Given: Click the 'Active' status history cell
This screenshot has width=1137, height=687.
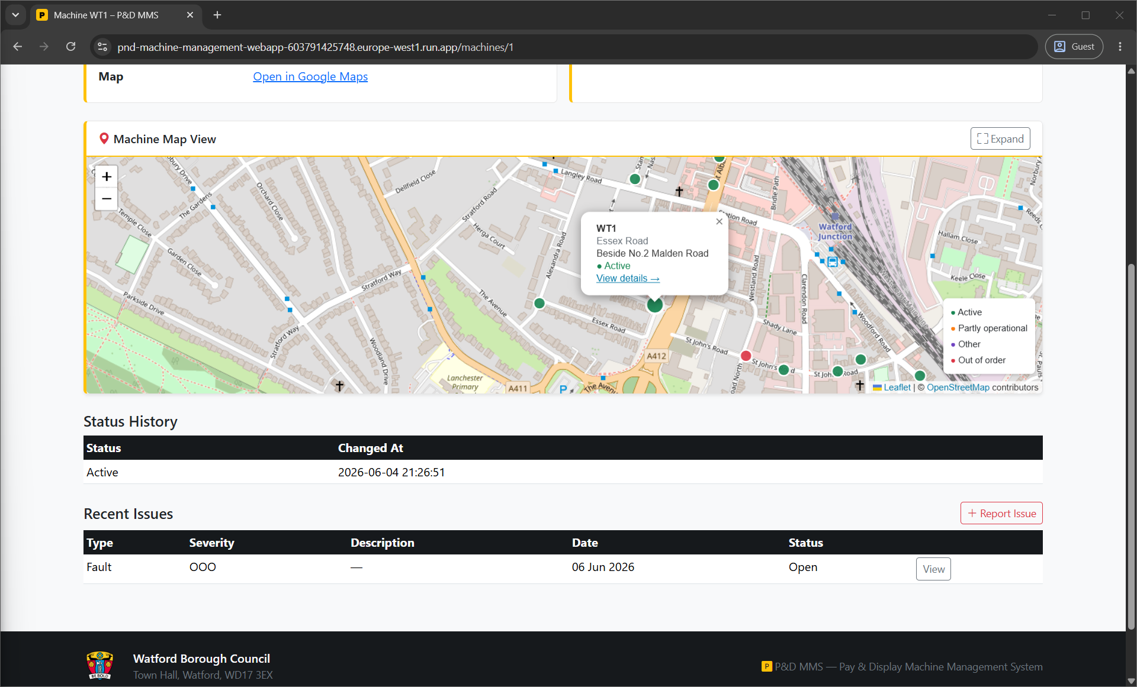Looking at the screenshot, I should 102,472.
